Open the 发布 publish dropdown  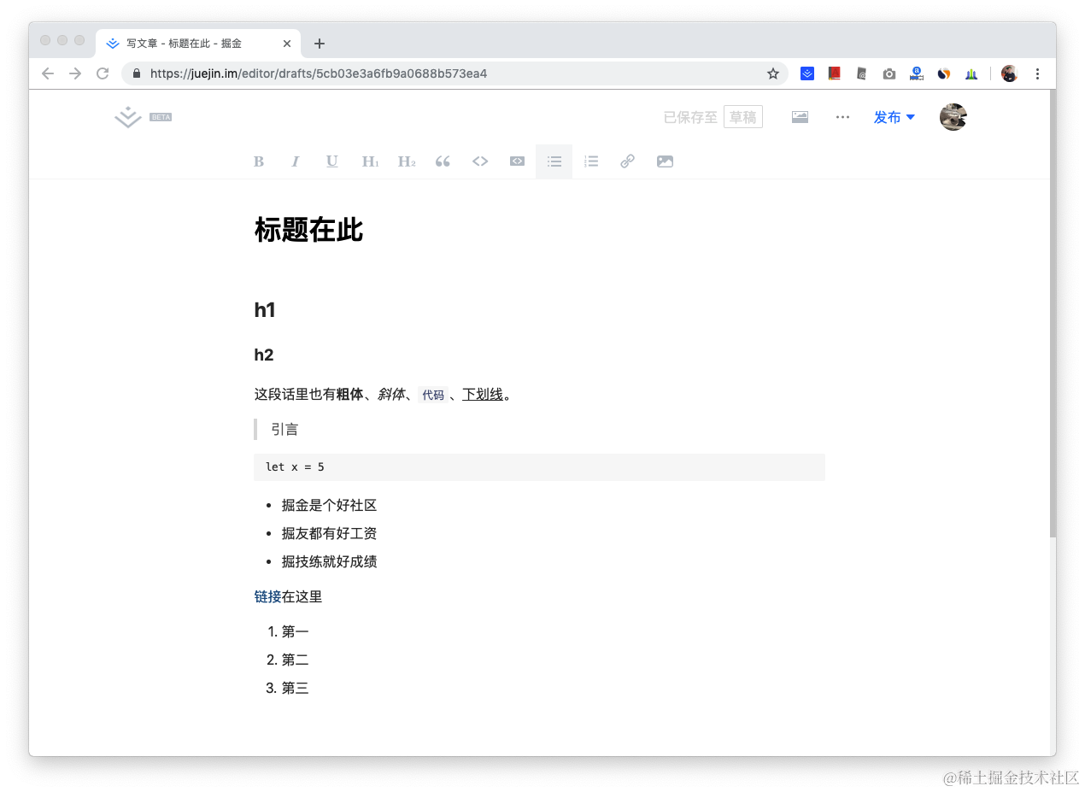[x=894, y=117]
